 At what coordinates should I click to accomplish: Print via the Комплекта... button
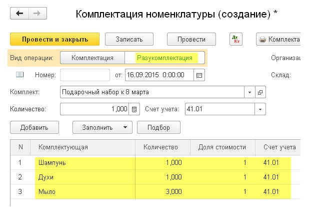[278, 39]
